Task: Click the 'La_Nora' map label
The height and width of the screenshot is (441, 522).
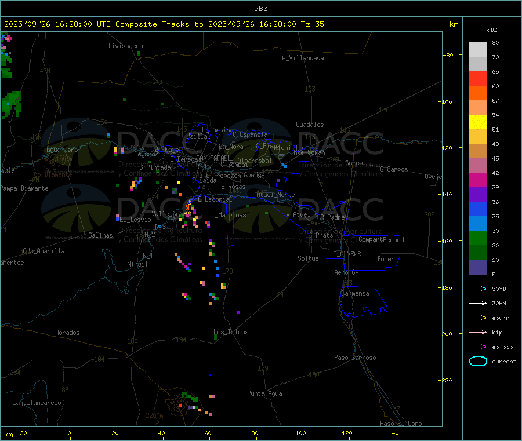Action: coord(231,147)
